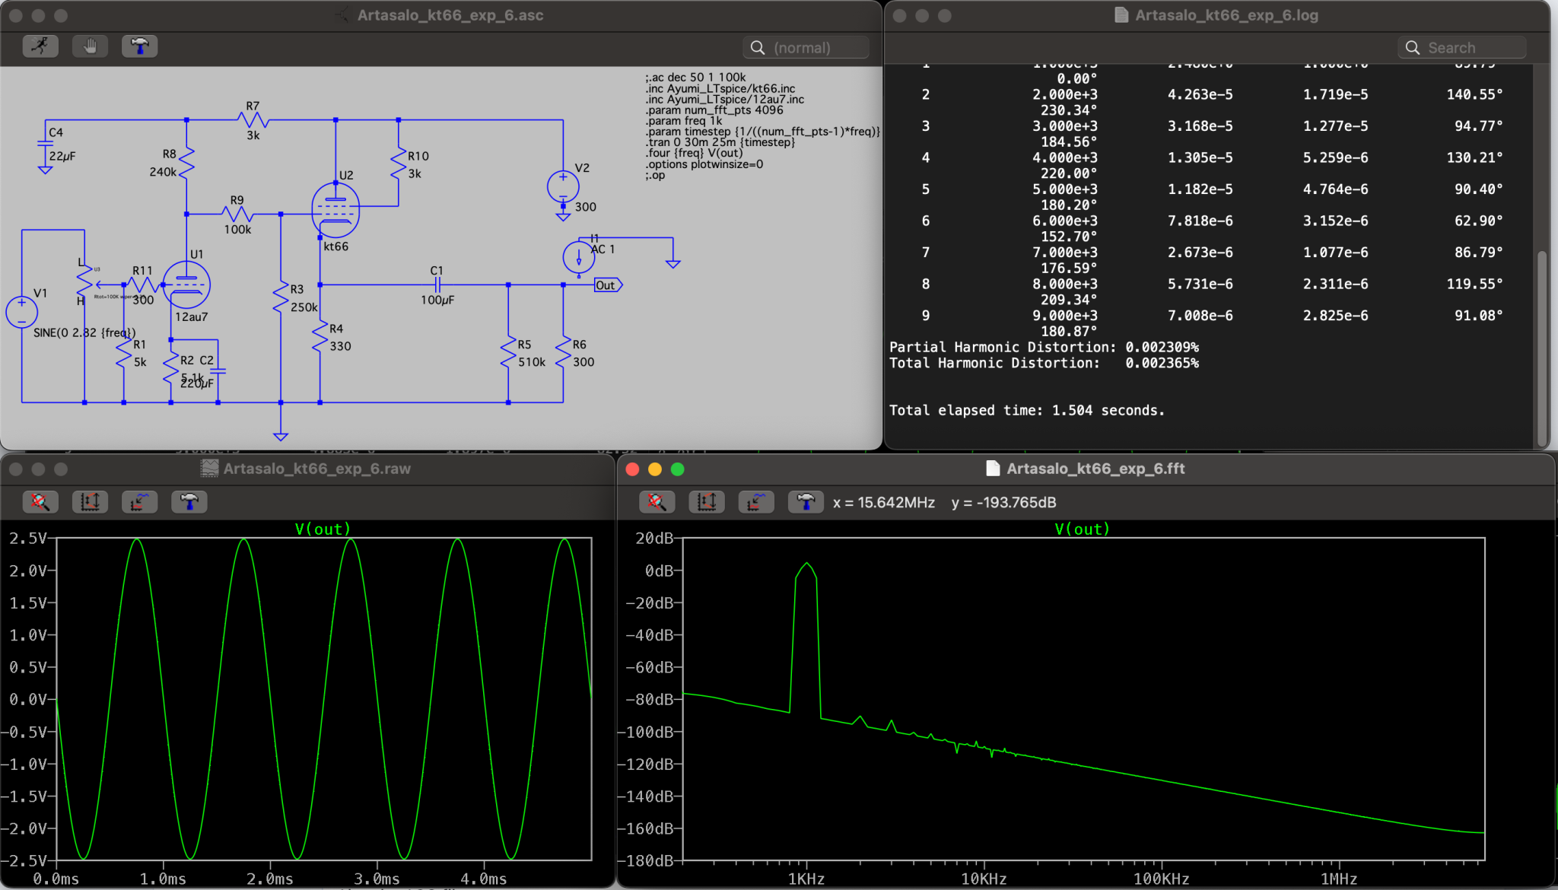Viewport: 1558px width, 890px height.
Task: Select resistor R8 240k in schematic
Action: coord(186,163)
